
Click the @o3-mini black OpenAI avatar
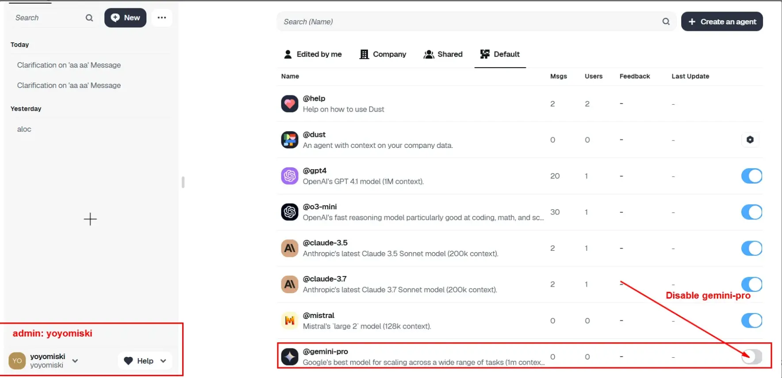(290, 212)
